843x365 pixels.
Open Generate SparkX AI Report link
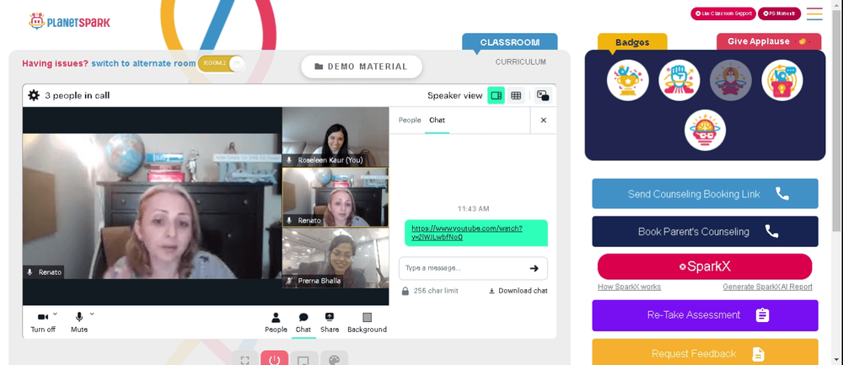[767, 287]
